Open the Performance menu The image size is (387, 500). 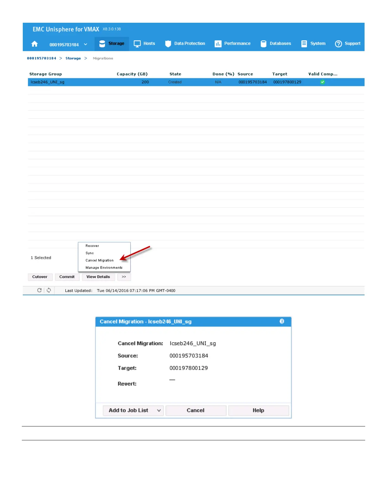point(237,44)
